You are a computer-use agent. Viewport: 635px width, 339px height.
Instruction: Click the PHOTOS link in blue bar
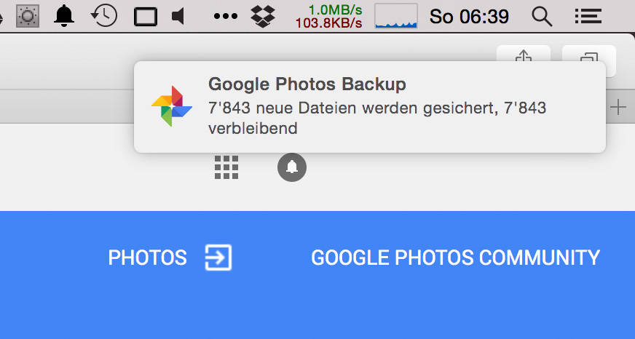pyautogui.click(x=147, y=258)
